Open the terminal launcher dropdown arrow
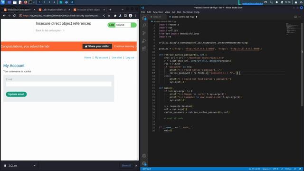This screenshot has width=304, height=171. click(34, 2)
